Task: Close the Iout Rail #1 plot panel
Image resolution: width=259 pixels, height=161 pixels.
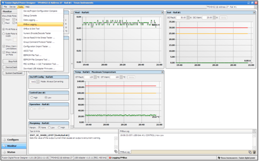Action: click(254, 12)
